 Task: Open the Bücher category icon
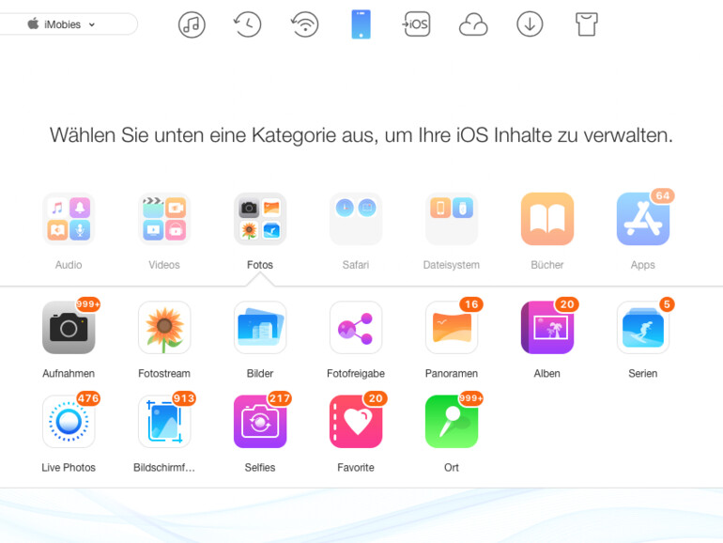tap(547, 219)
